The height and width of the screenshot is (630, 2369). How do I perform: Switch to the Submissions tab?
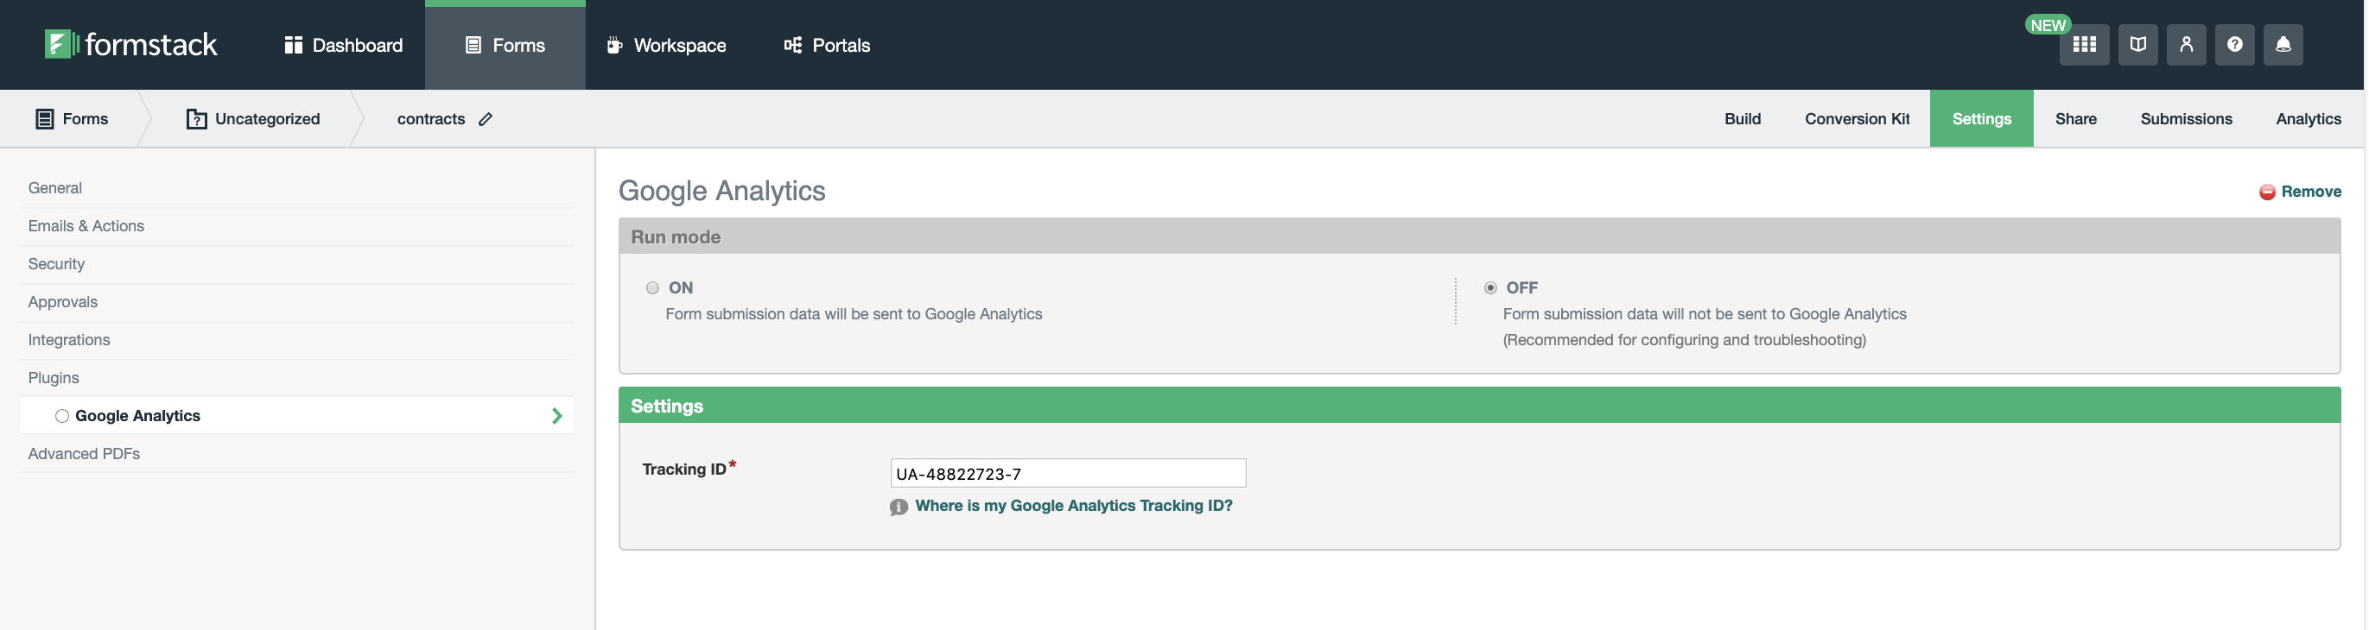pyautogui.click(x=2185, y=118)
